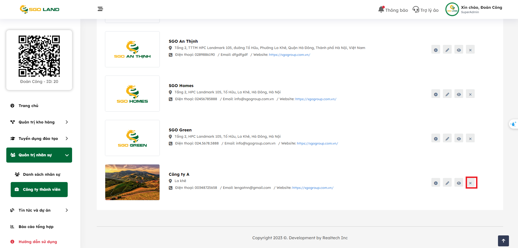The width and height of the screenshot is (518, 248).
Task: Click the hamburger menu icon in header
Action: (x=100, y=9)
